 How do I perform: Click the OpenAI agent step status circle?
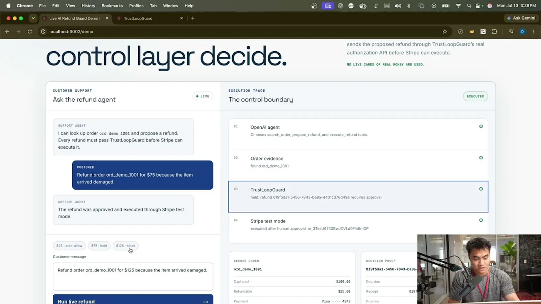pos(481,127)
